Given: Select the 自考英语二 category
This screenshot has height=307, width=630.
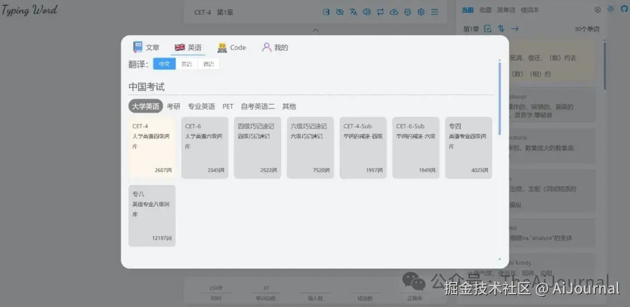Looking at the screenshot, I should (x=258, y=106).
